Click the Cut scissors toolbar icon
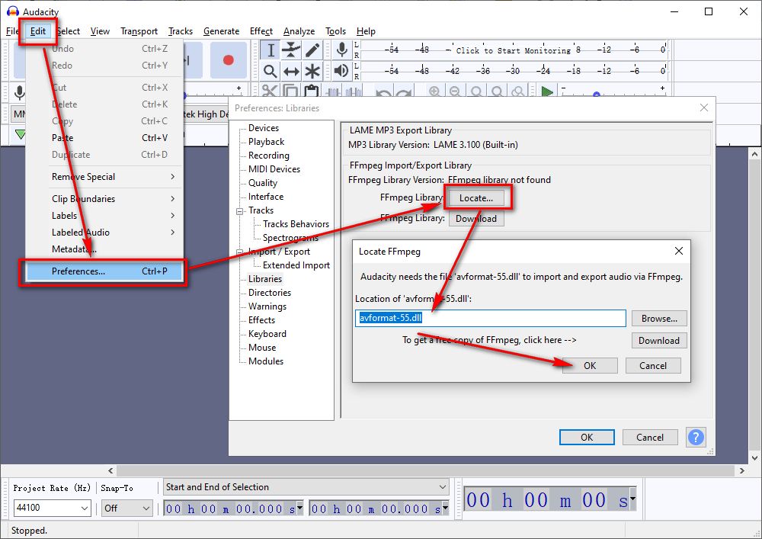762x539 pixels. 270,91
